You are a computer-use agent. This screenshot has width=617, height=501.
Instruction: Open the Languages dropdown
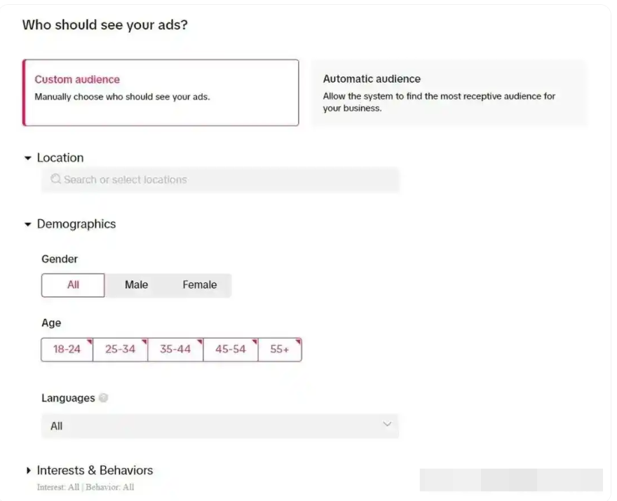tap(219, 426)
